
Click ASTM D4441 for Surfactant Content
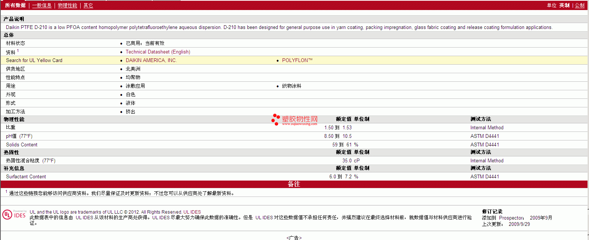point(485,176)
